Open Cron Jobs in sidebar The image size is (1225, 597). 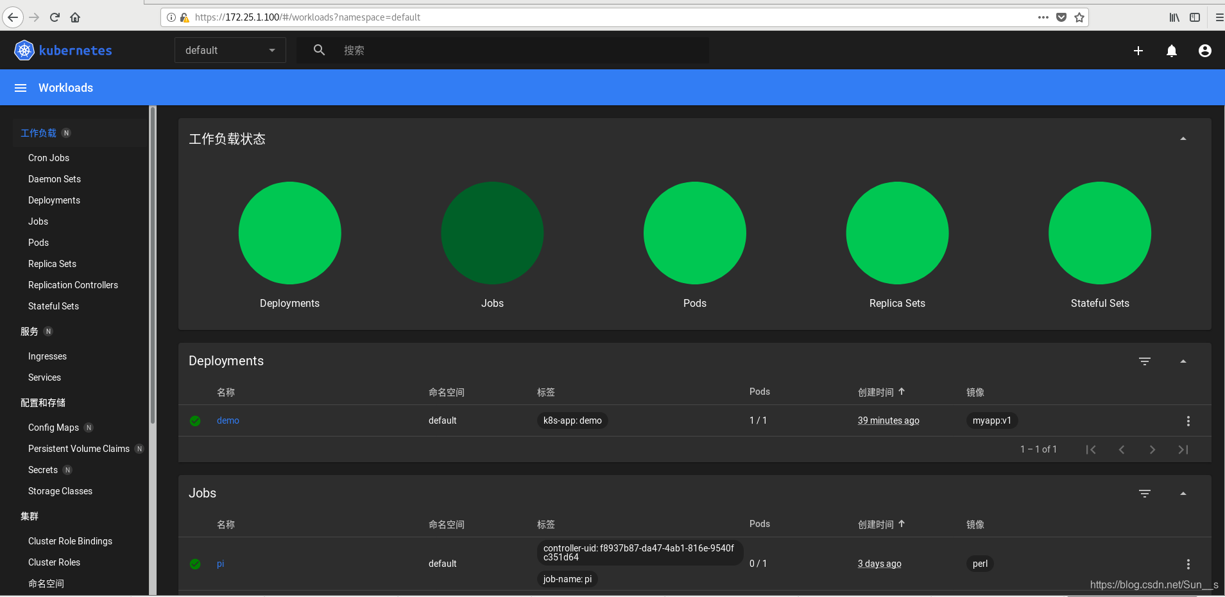tap(49, 158)
